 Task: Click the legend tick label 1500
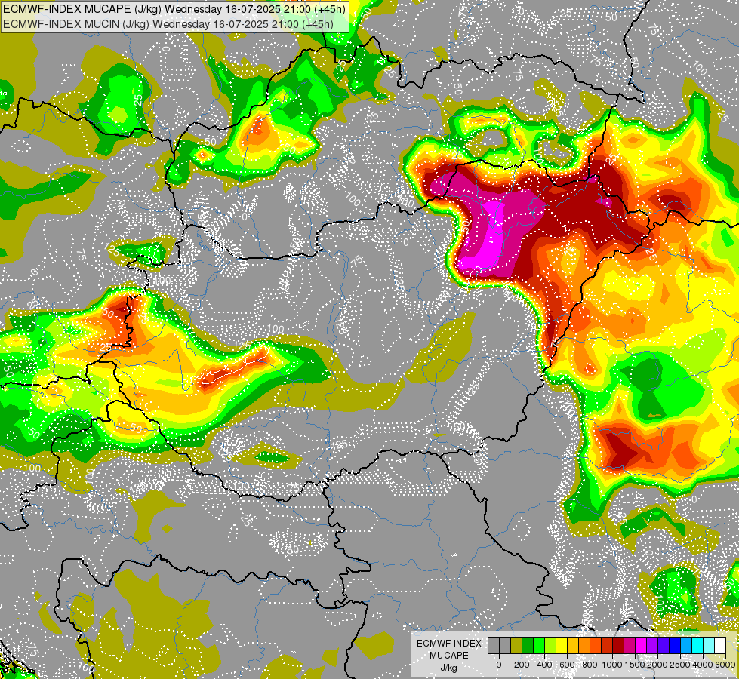[x=635, y=665]
